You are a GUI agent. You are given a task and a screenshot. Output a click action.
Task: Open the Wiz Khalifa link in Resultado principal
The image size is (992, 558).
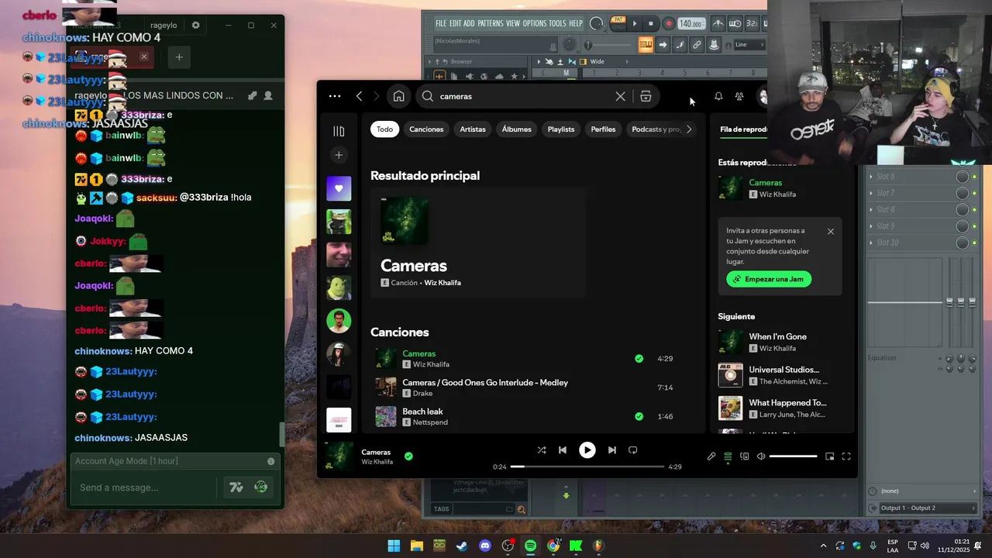443,283
